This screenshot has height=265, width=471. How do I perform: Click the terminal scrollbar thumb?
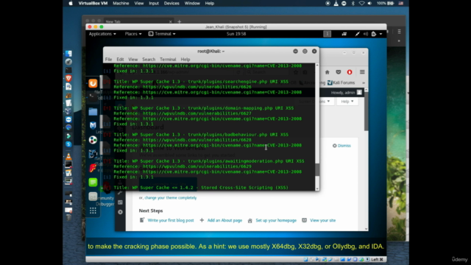[x=317, y=170]
